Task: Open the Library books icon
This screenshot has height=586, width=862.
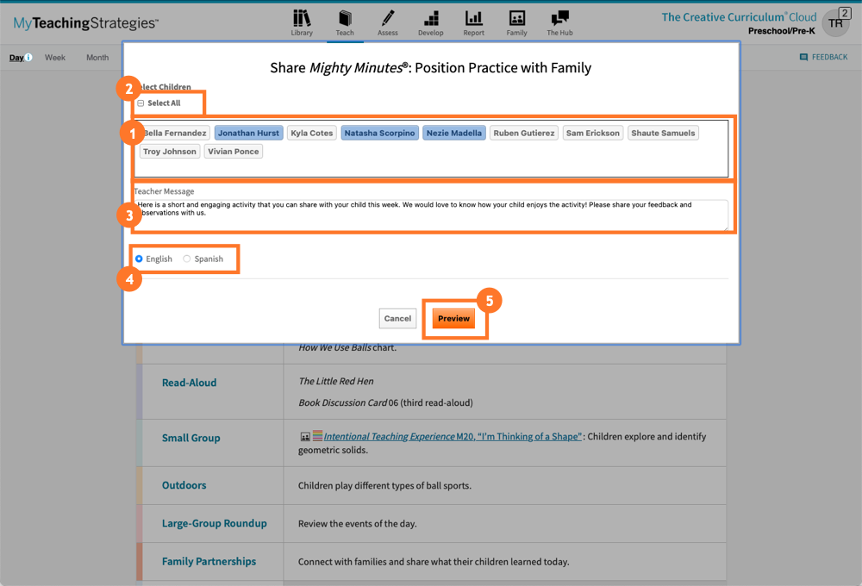Action: (x=302, y=18)
